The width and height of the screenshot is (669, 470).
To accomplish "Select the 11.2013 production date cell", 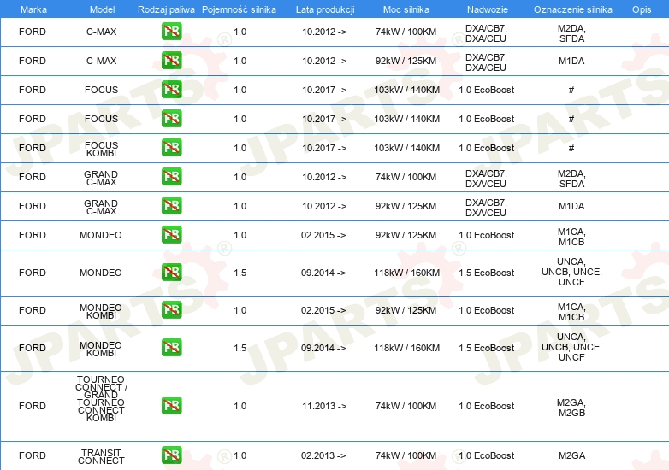I will 324,406.
